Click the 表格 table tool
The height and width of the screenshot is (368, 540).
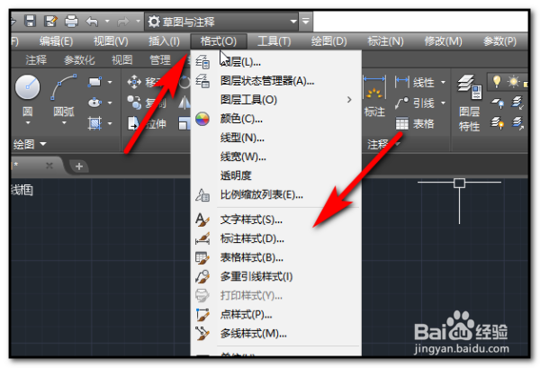point(414,123)
